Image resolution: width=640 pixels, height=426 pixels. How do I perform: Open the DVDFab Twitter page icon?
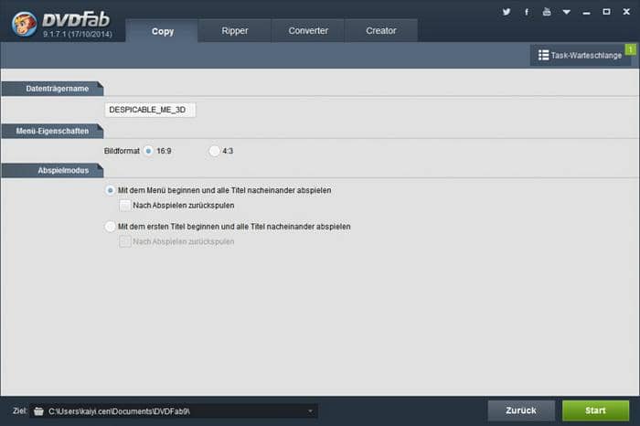click(x=507, y=12)
